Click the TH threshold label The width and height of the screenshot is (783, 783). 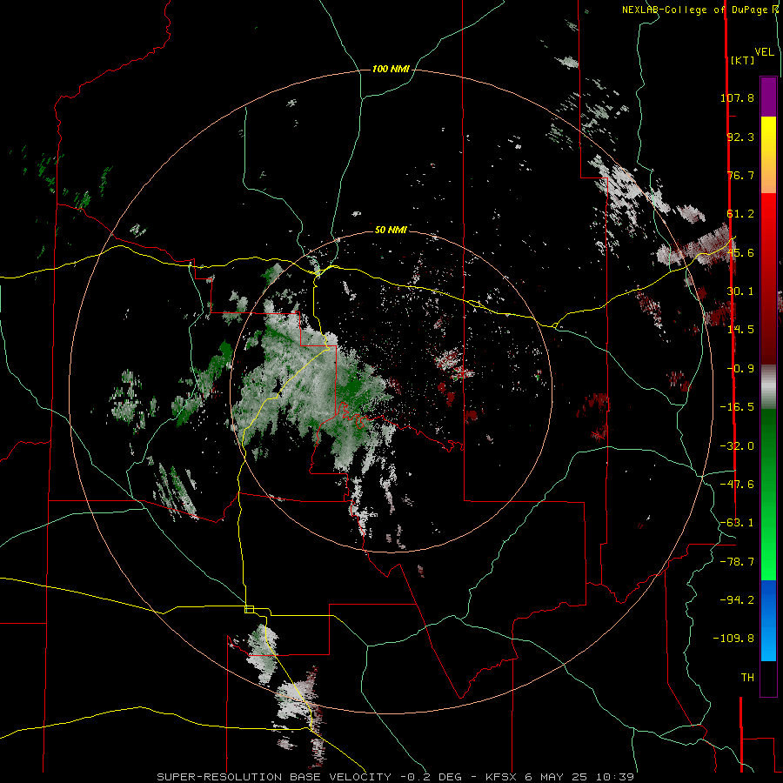[747, 678]
